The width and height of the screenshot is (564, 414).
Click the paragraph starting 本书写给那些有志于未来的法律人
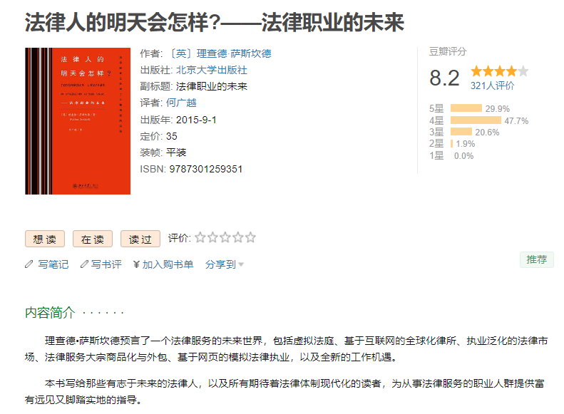pyautogui.click(x=284, y=391)
